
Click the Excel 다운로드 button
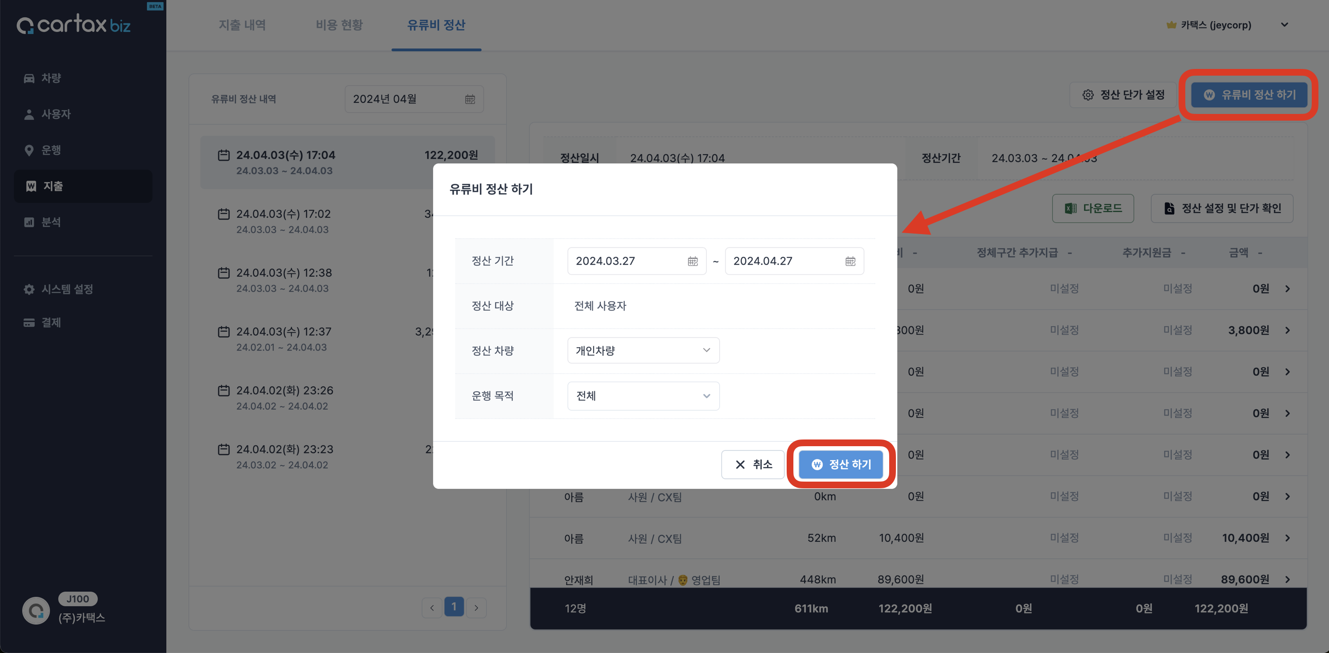pos(1093,208)
